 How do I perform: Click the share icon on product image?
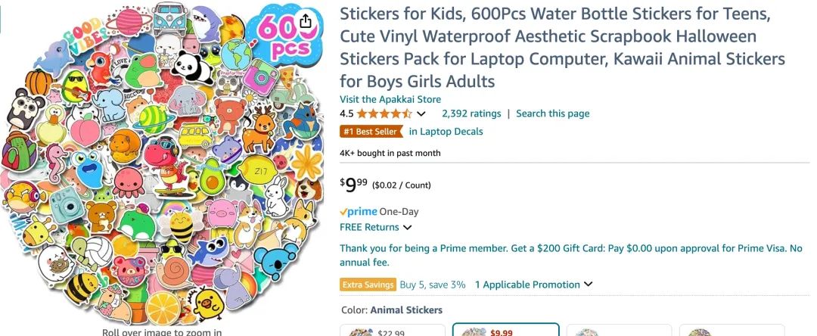(x=305, y=20)
